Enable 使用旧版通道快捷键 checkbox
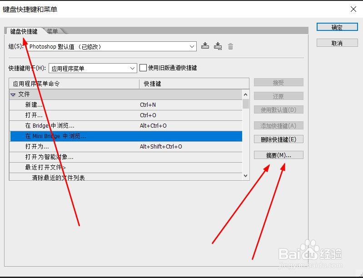Viewport: 363px width, 278px height. coord(143,68)
